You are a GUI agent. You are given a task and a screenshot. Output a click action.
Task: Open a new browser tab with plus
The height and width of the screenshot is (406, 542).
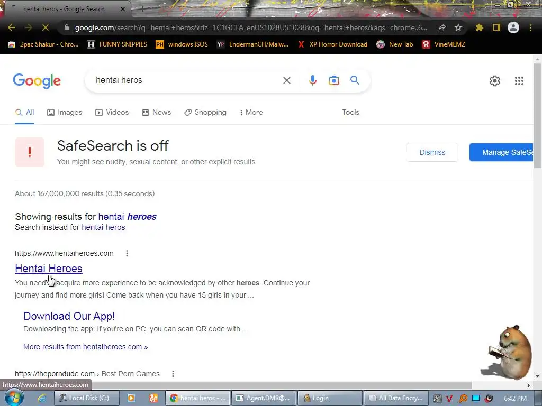click(142, 9)
